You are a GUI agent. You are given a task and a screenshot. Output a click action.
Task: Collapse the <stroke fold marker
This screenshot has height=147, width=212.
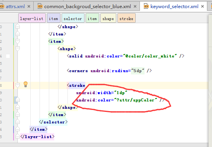(x=17, y=85)
